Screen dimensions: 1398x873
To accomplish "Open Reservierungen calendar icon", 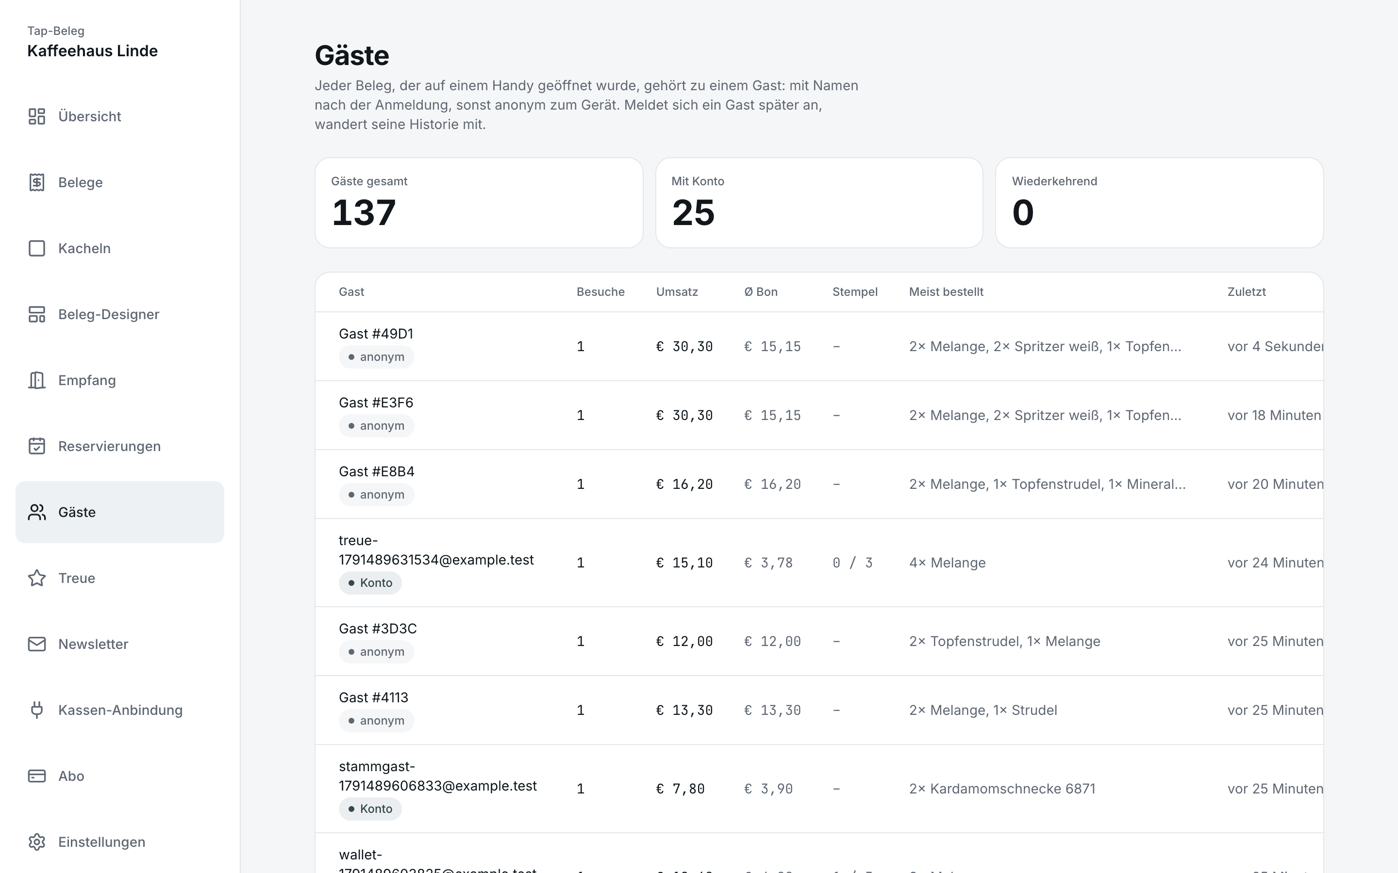I will [x=37, y=446].
